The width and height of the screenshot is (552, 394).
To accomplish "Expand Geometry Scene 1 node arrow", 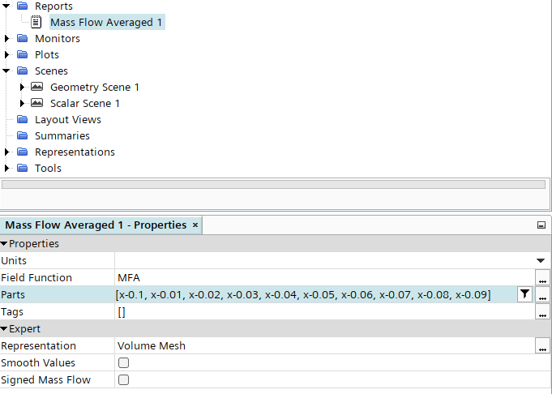I will [23, 87].
